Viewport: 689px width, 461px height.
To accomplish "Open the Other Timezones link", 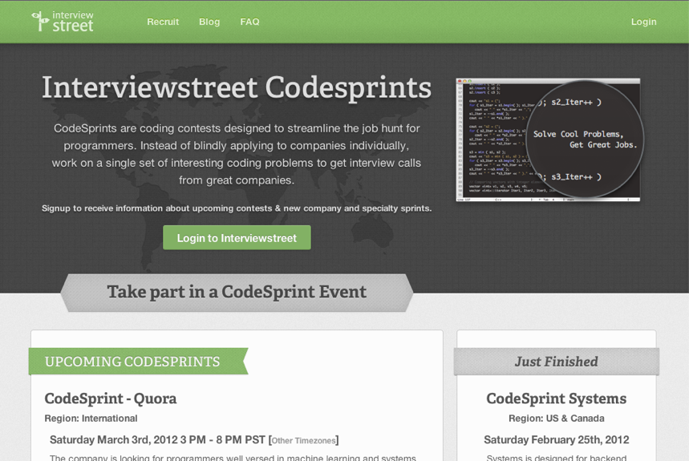I will [x=303, y=441].
